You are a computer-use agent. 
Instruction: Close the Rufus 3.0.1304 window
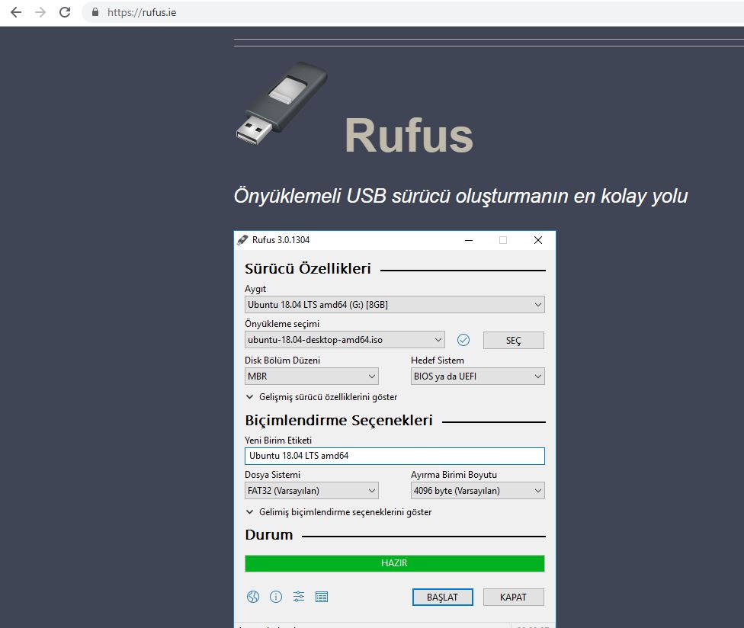pos(538,240)
